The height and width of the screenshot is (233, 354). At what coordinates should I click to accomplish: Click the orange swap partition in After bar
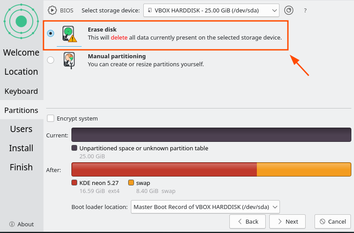click(x=304, y=169)
